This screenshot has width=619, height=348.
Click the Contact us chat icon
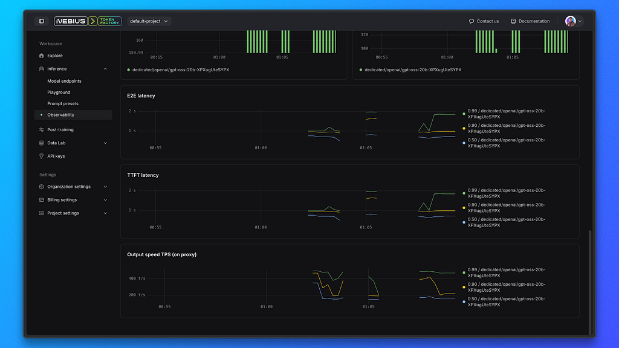[x=472, y=21]
